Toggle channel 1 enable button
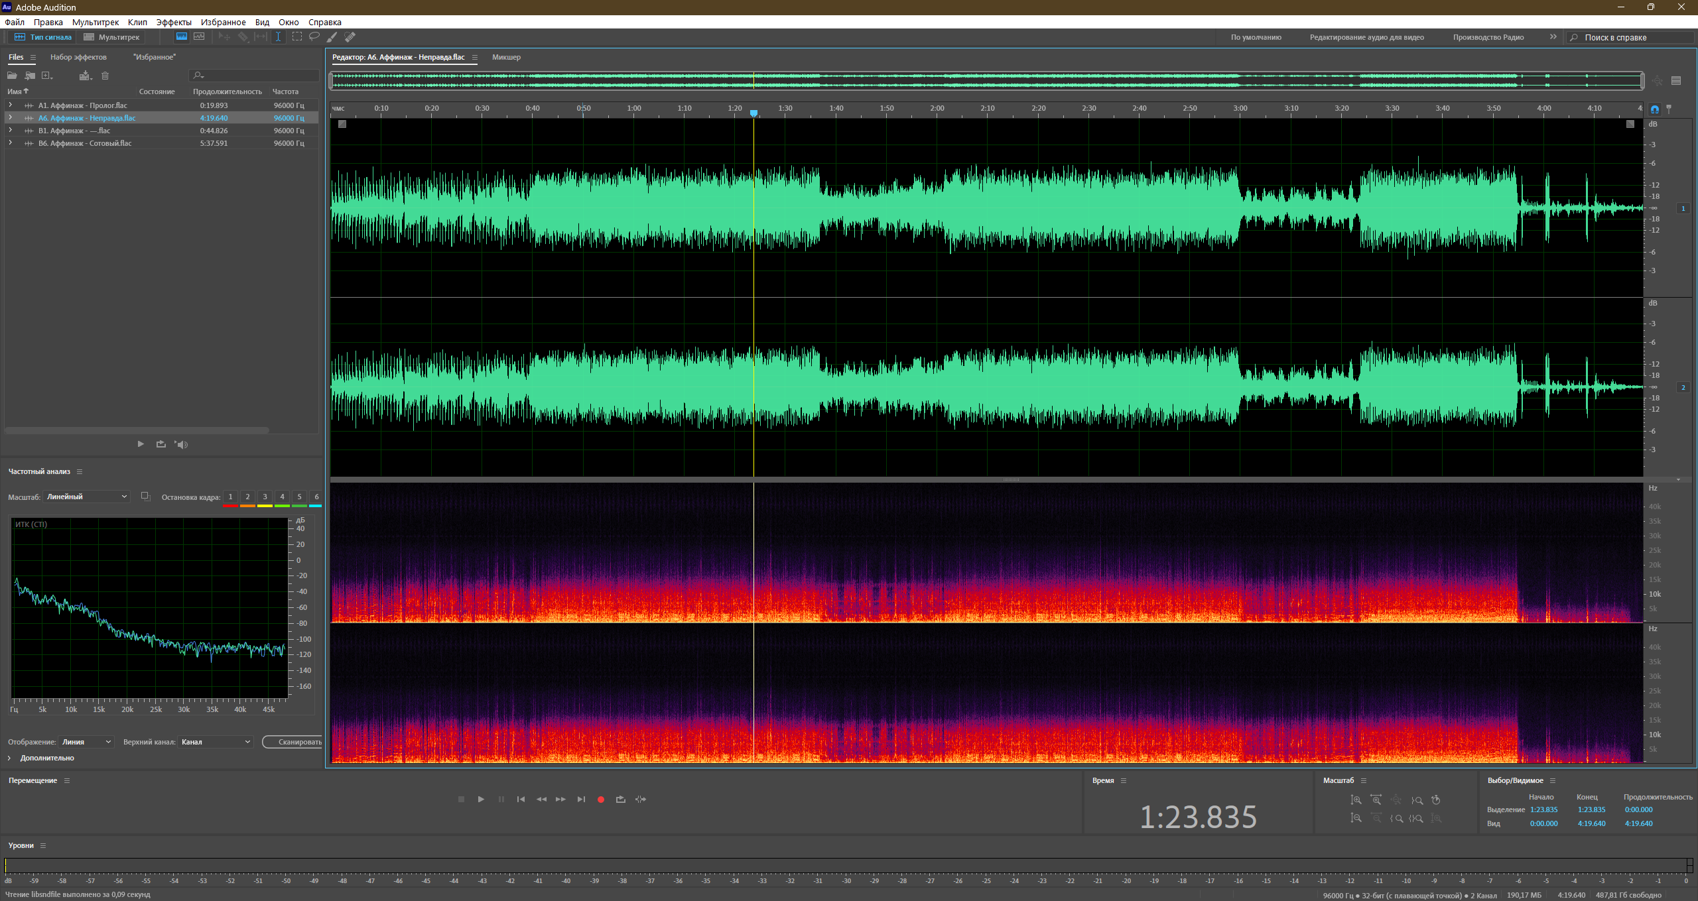1698x901 pixels. click(1683, 208)
